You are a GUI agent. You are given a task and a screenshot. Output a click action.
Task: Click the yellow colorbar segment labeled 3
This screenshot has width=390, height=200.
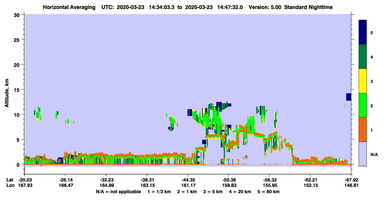[363, 81]
